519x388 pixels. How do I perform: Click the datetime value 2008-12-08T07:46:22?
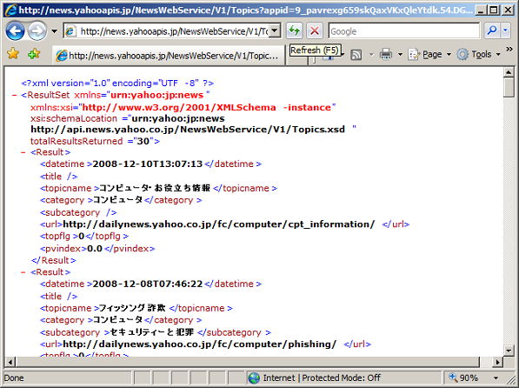coord(147,284)
